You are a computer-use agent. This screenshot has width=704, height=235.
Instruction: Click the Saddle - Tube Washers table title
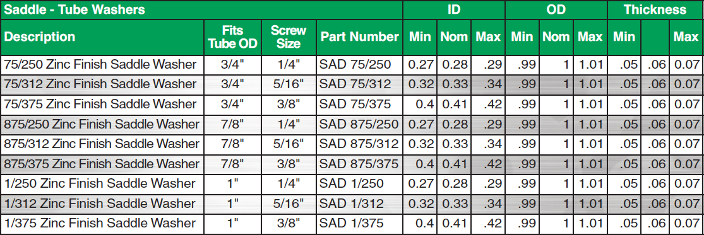75,9
